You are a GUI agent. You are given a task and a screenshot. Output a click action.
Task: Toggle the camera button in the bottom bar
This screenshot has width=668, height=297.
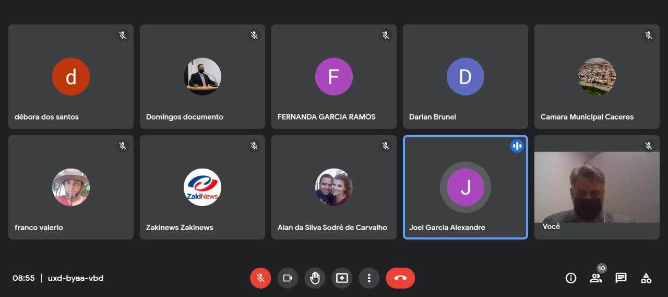pos(288,278)
